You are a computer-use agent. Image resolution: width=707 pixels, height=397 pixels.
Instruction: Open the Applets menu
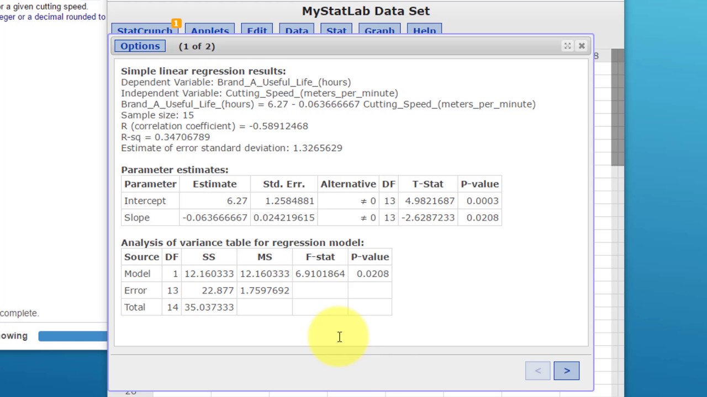[x=210, y=30]
